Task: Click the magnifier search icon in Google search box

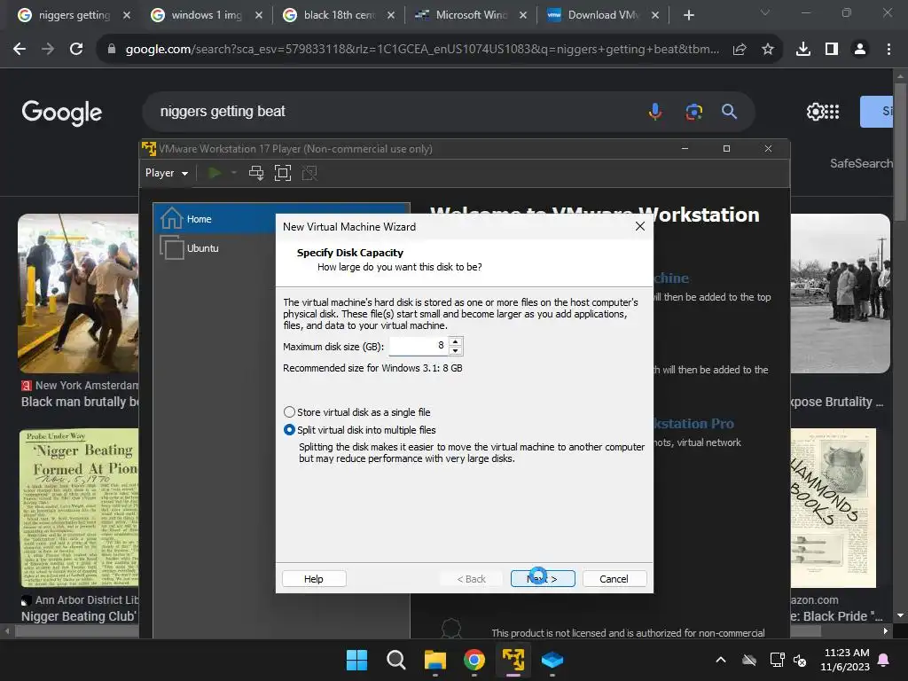Action: click(x=729, y=111)
